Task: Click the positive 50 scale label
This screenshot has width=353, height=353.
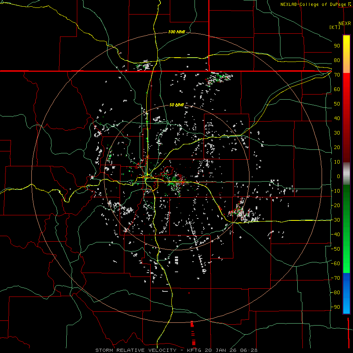Action: 337,104
